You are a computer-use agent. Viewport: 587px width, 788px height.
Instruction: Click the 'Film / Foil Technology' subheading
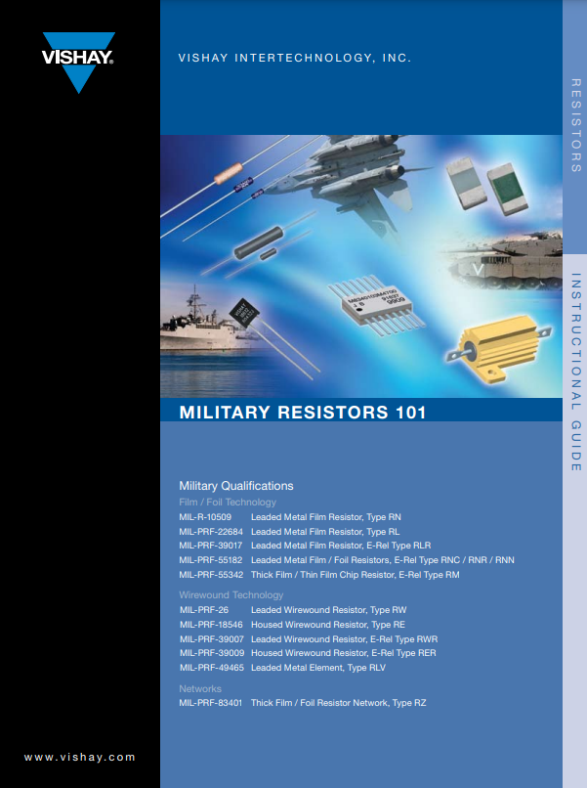point(228,503)
